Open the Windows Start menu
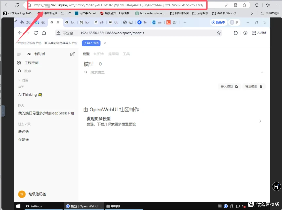Viewport: 282px width, 210px height. tap(18, 206)
